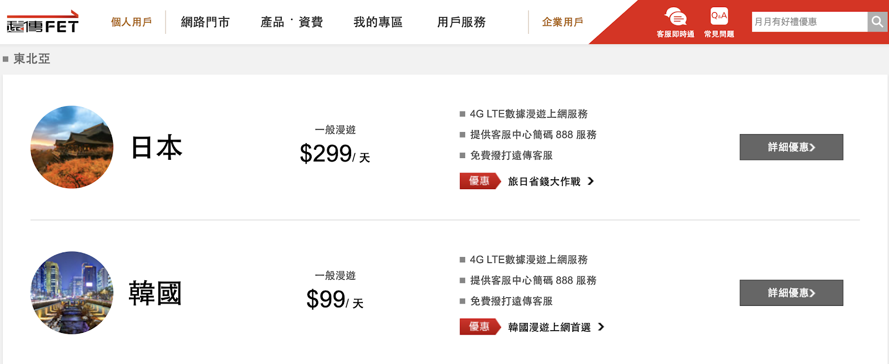Click the 遠傳 FET logo
The height and width of the screenshot is (364, 889).
[x=43, y=22]
